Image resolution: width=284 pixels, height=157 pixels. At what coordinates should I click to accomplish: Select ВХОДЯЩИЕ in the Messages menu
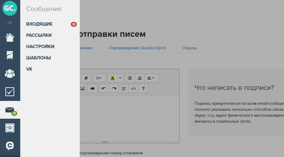pos(39,24)
